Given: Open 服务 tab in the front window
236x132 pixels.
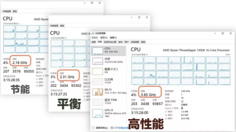Looking at the screenshot, I should click(x=143, y=42).
